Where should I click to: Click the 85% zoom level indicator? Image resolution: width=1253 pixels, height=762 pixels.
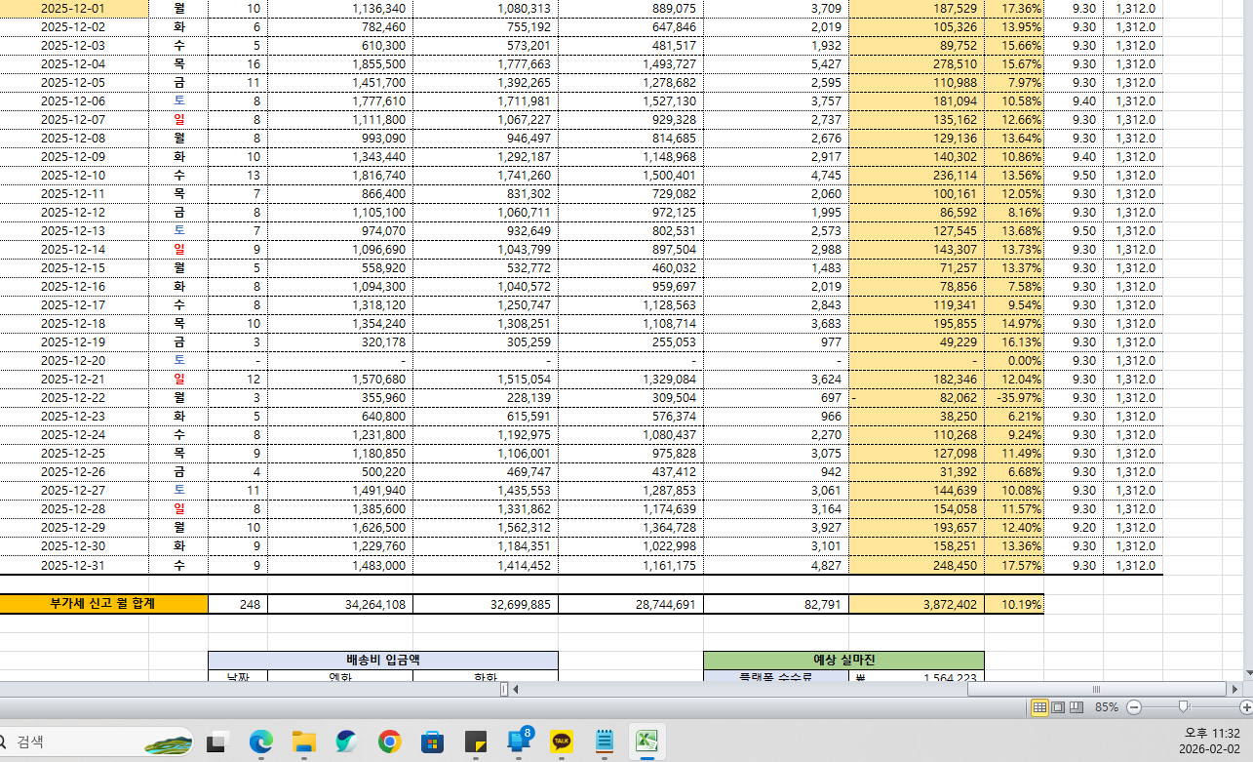click(x=1106, y=706)
